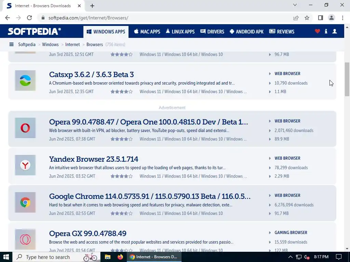Go to Softpedia breadcrumb link

pyautogui.click(x=27, y=45)
